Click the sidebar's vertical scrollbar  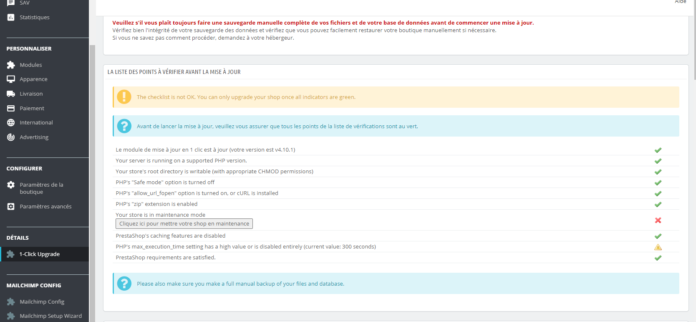click(x=92, y=183)
